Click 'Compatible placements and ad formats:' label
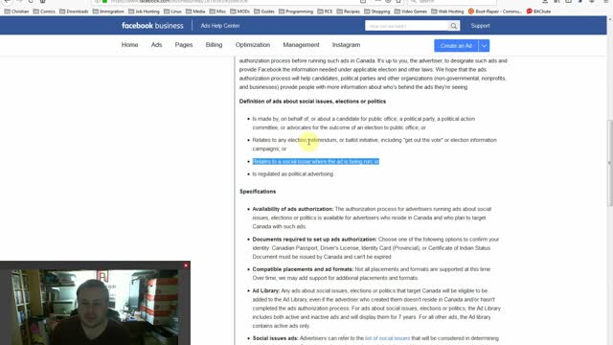Screen dimensions: 613x345 pos(303,269)
